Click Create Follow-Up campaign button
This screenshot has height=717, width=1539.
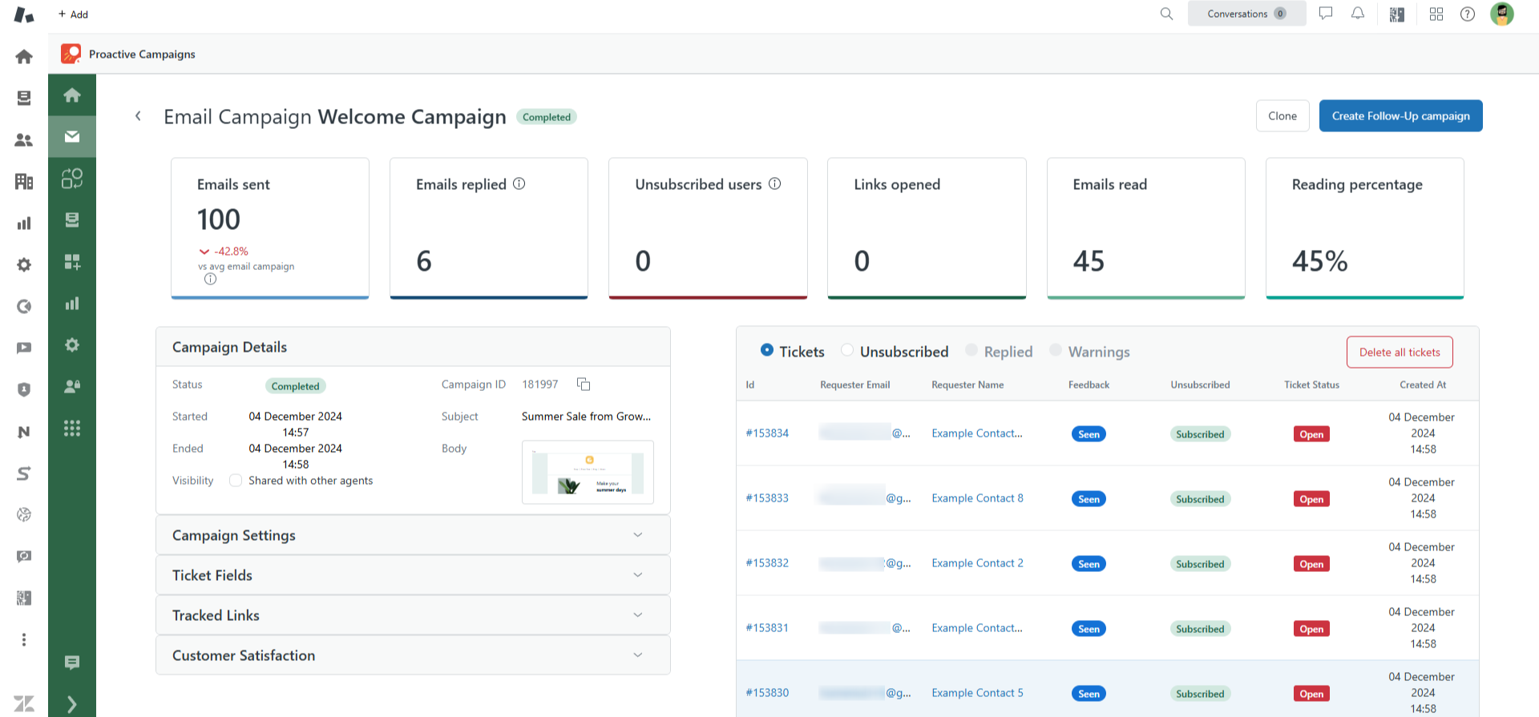pos(1401,116)
